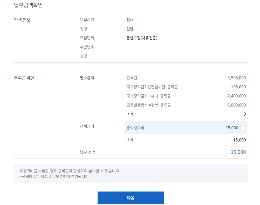This screenshot has height=205, width=260.
Task: Select the -1,000,000 scholarship amount
Action: pos(236,105)
